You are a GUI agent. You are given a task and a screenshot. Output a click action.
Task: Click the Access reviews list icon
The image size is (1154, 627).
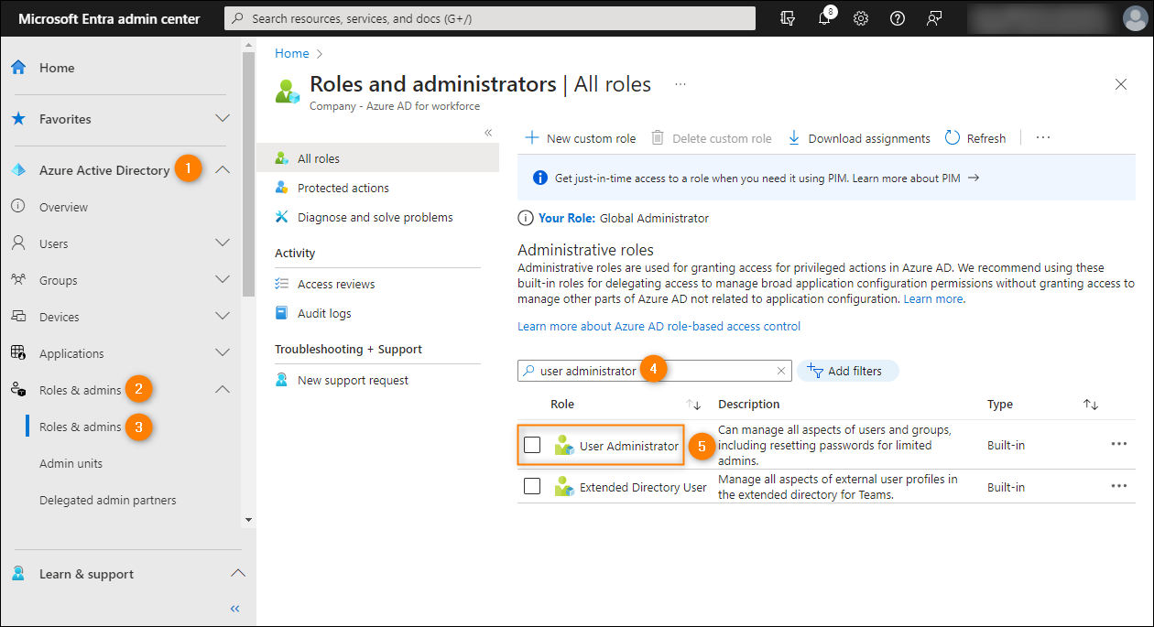coord(282,284)
